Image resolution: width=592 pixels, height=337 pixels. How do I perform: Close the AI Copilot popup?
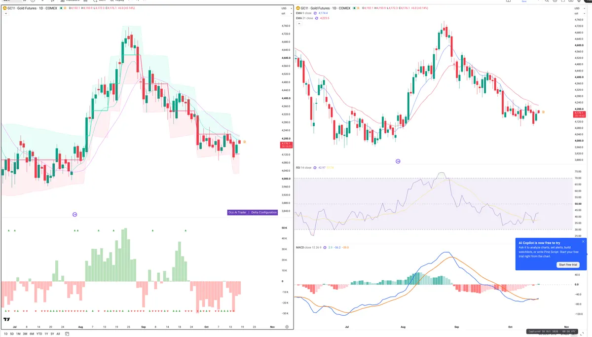tap(583, 241)
